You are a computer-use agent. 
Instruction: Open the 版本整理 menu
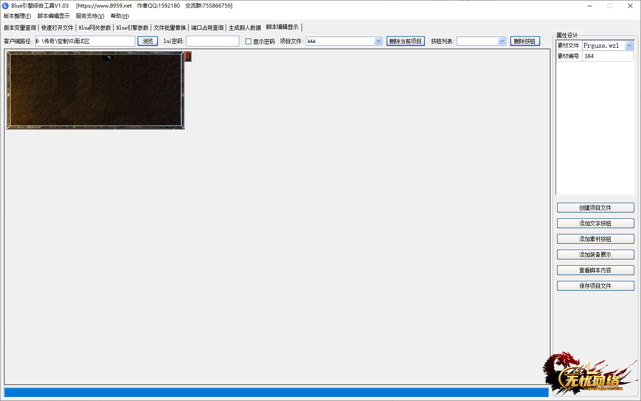click(x=17, y=16)
